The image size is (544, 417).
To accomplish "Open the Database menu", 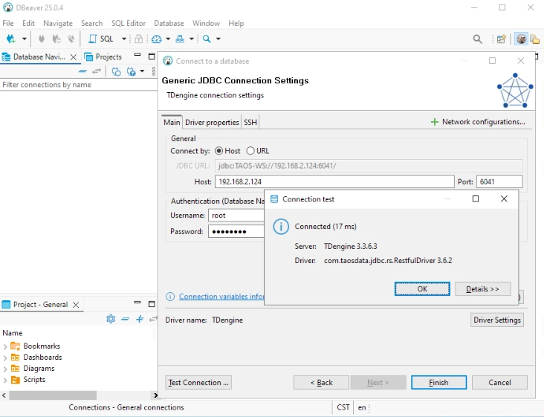I will [x=169, y=23].
